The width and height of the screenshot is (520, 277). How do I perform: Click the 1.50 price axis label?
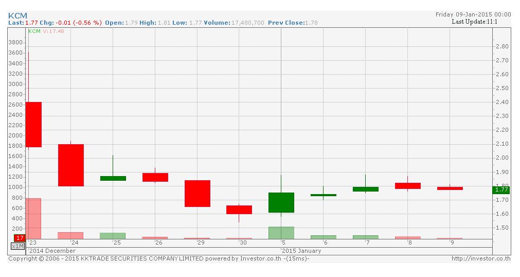(502, 228)
